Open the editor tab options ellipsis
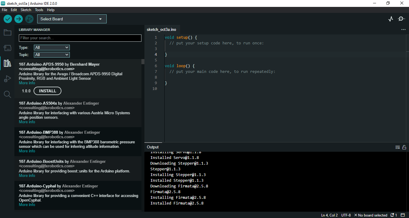The image size is (409, 218). (x=403, y=30)
